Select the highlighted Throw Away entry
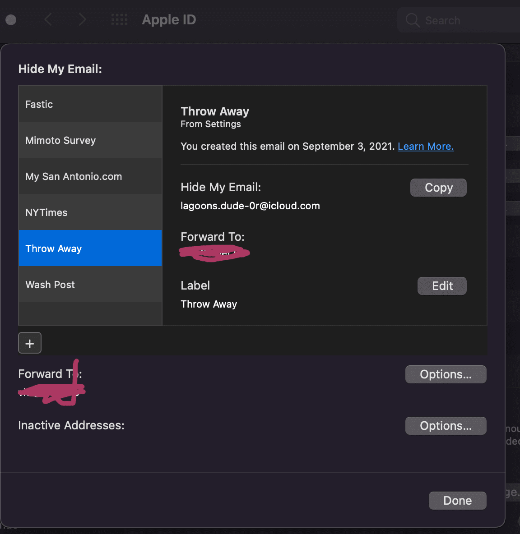 (90, 249)
